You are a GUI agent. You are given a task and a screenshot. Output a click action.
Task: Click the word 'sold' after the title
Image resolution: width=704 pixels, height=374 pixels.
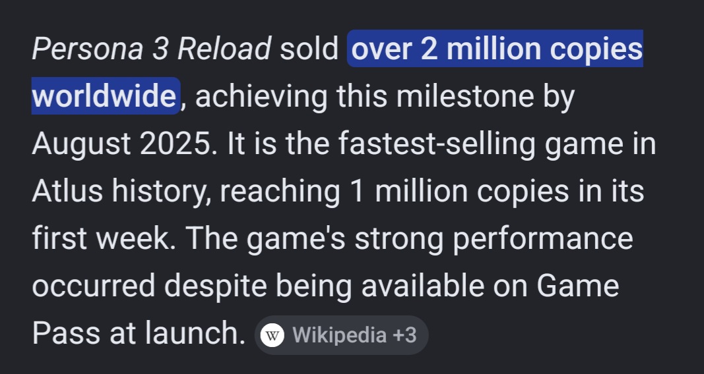pyautogui.click(x=309, y=48)
